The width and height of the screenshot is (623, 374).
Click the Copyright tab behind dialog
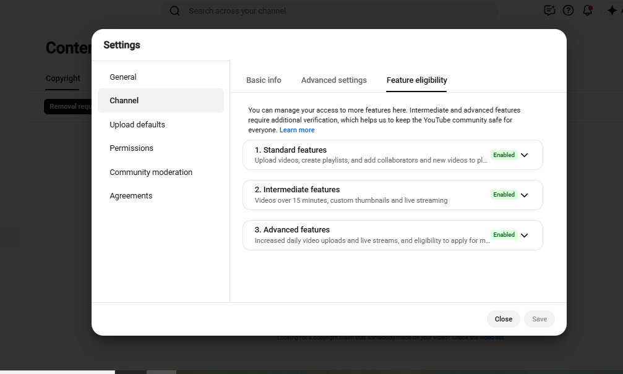click(62, 79)
